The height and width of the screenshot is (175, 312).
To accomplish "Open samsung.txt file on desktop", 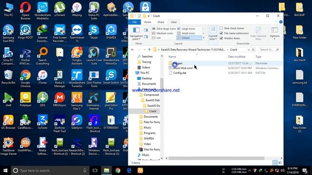I will click(299, 77).
